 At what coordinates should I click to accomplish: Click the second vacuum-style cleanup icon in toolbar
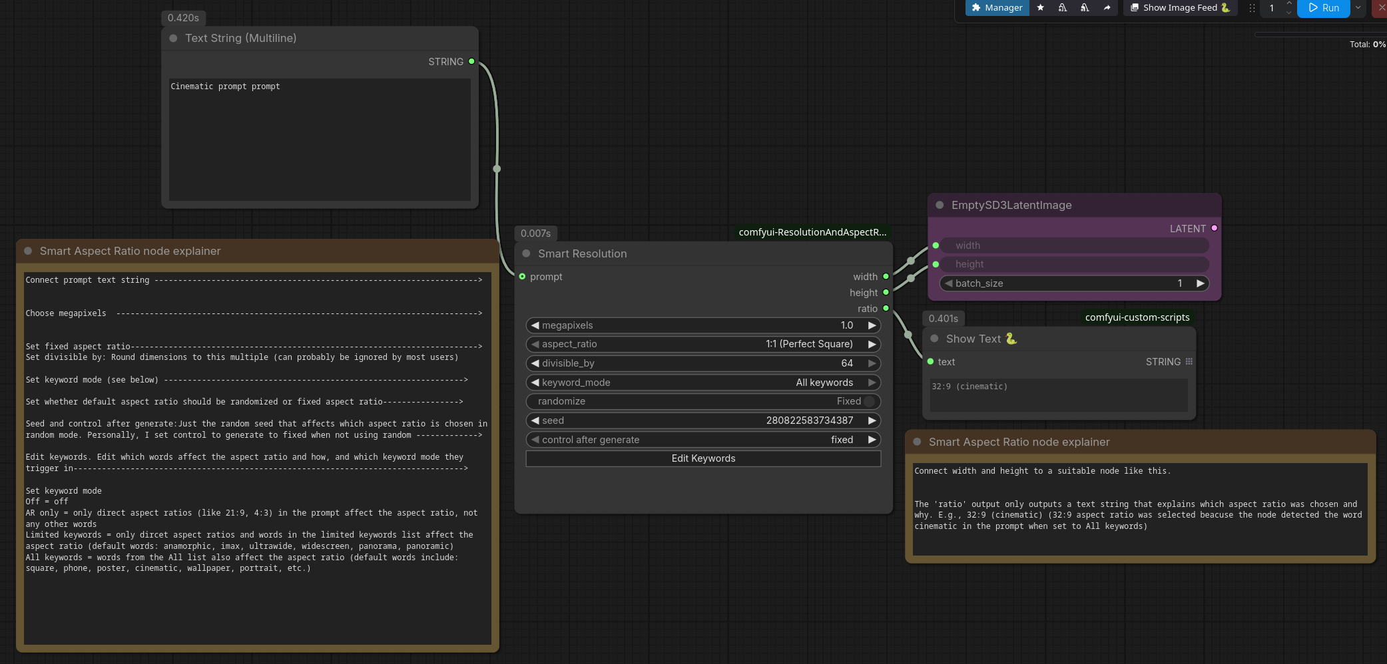1085,8
